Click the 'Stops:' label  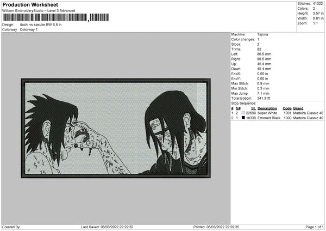coord(236,44)
